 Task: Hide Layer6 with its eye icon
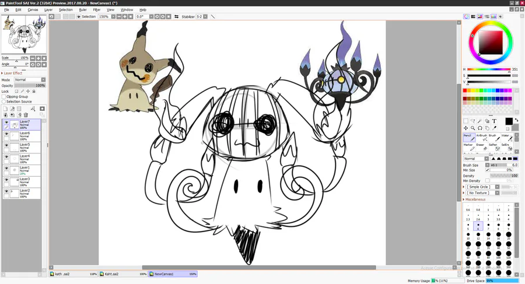click(x=6, y=134)
